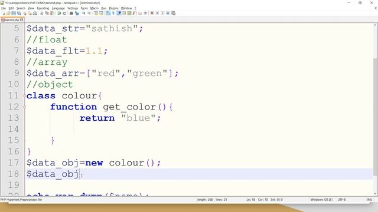Screen dimensions: 378x212
Task: Click the Copy toolbar icon
Action: (x=47, y=13)
